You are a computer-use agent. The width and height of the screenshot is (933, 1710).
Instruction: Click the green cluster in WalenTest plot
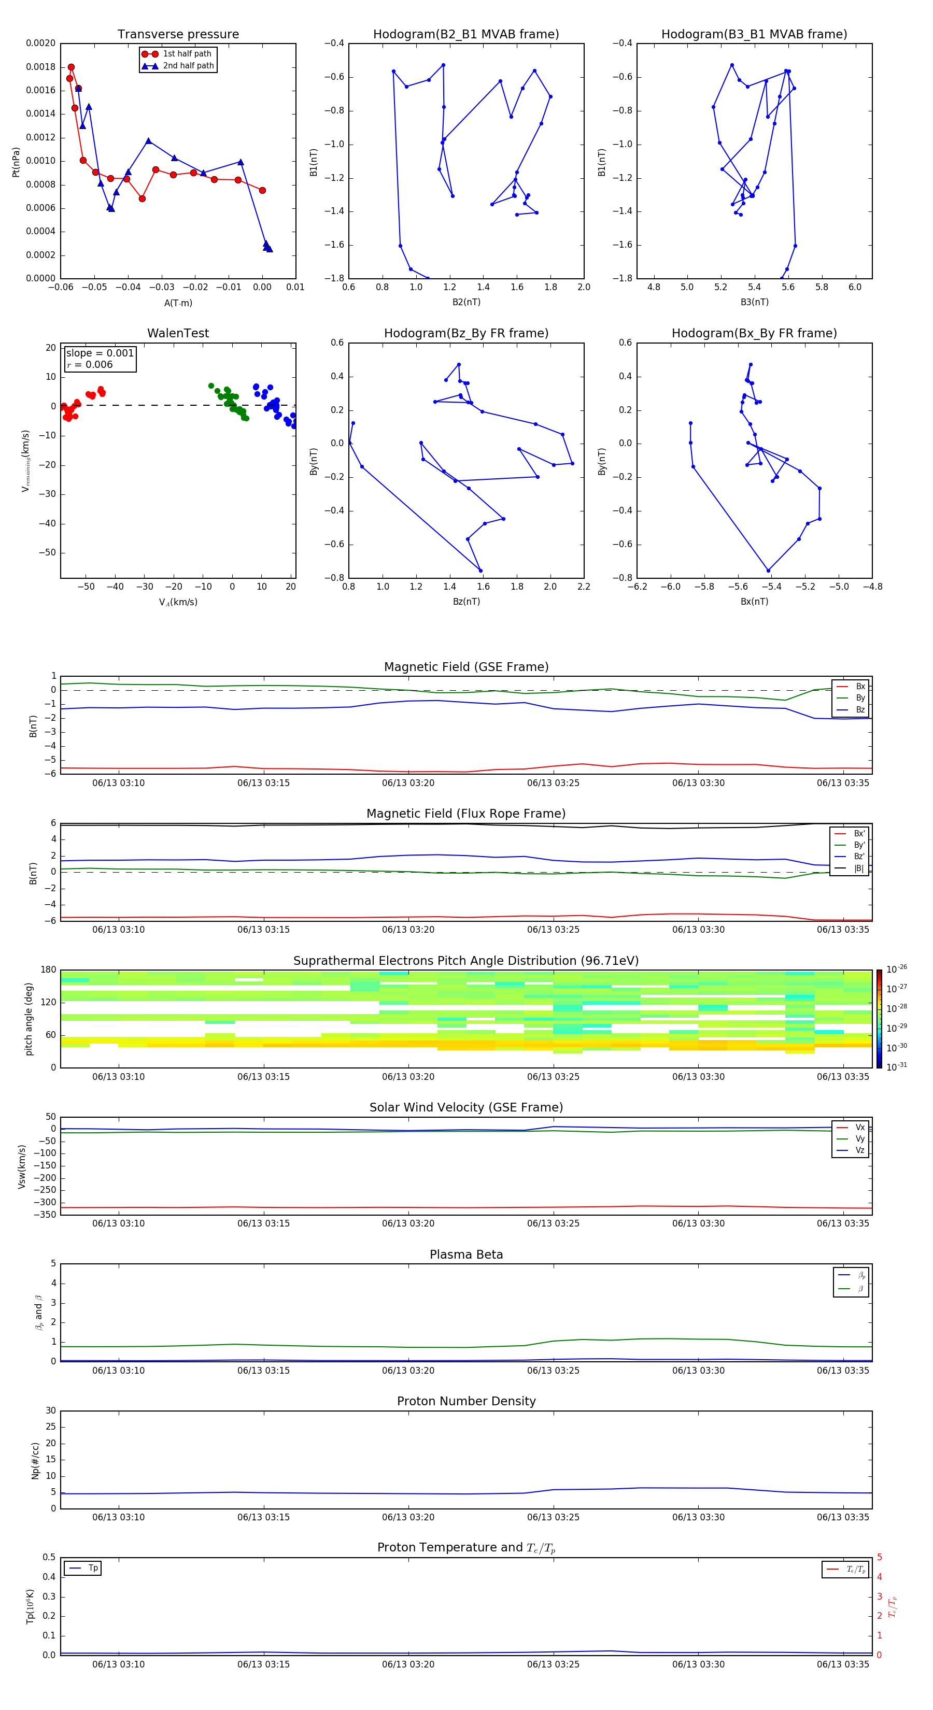(230, 401)
